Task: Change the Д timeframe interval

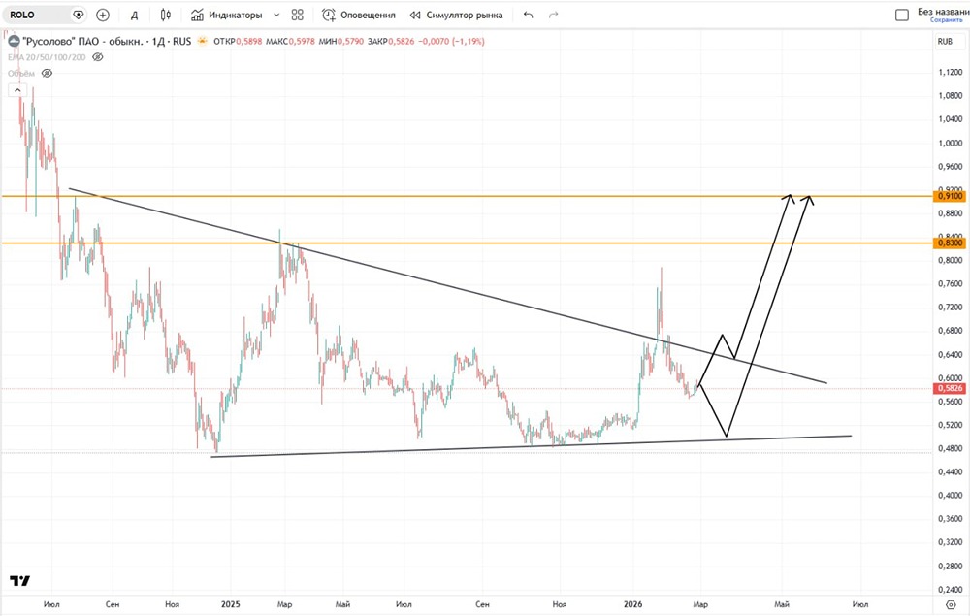Action: (x=134, y=16)
